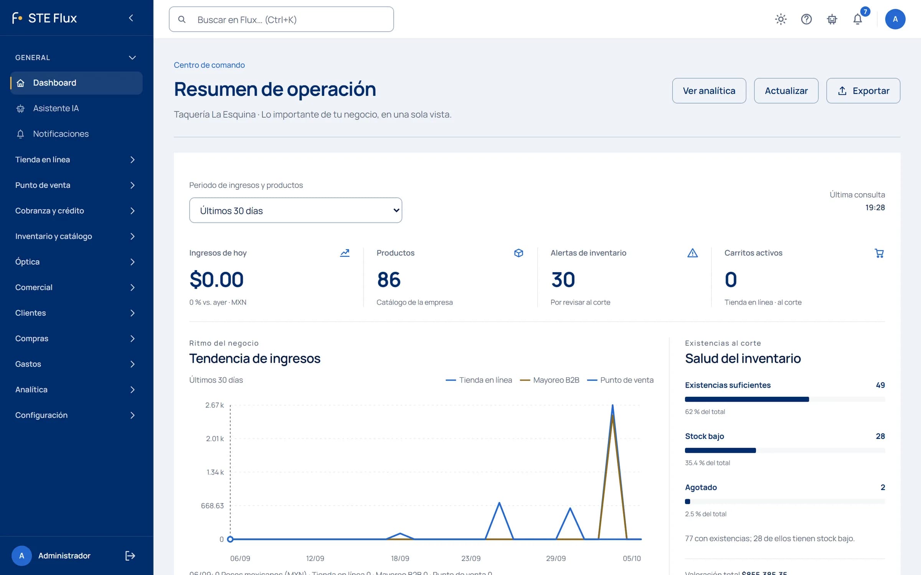This screenshot has width=921, height=575.
Task: Click the 86 Productos value
Action: click(x=389, y=279)
